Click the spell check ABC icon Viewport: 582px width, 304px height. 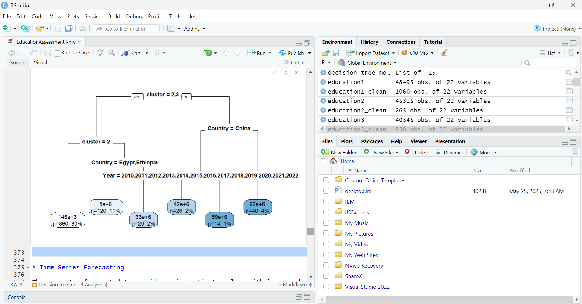(100, 53)
